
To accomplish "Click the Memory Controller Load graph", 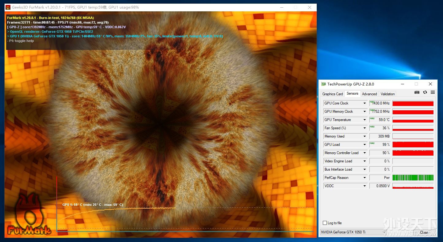I will [413, 153].
